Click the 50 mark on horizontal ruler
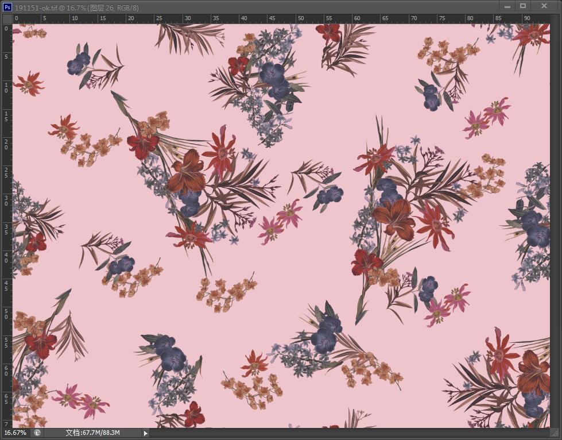 click(x=300, y=18)
